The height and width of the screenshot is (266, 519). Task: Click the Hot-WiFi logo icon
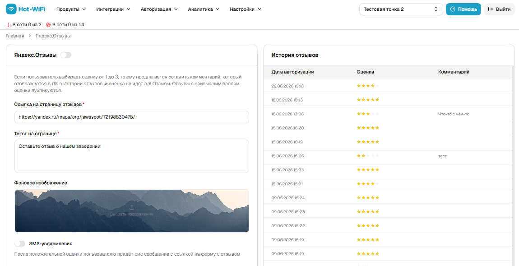click(x=11, y=9)
